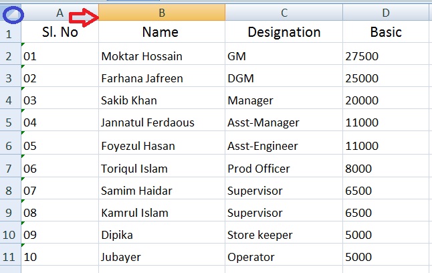
Task: Select the row 8 header
Action: [x=10, y=191]
